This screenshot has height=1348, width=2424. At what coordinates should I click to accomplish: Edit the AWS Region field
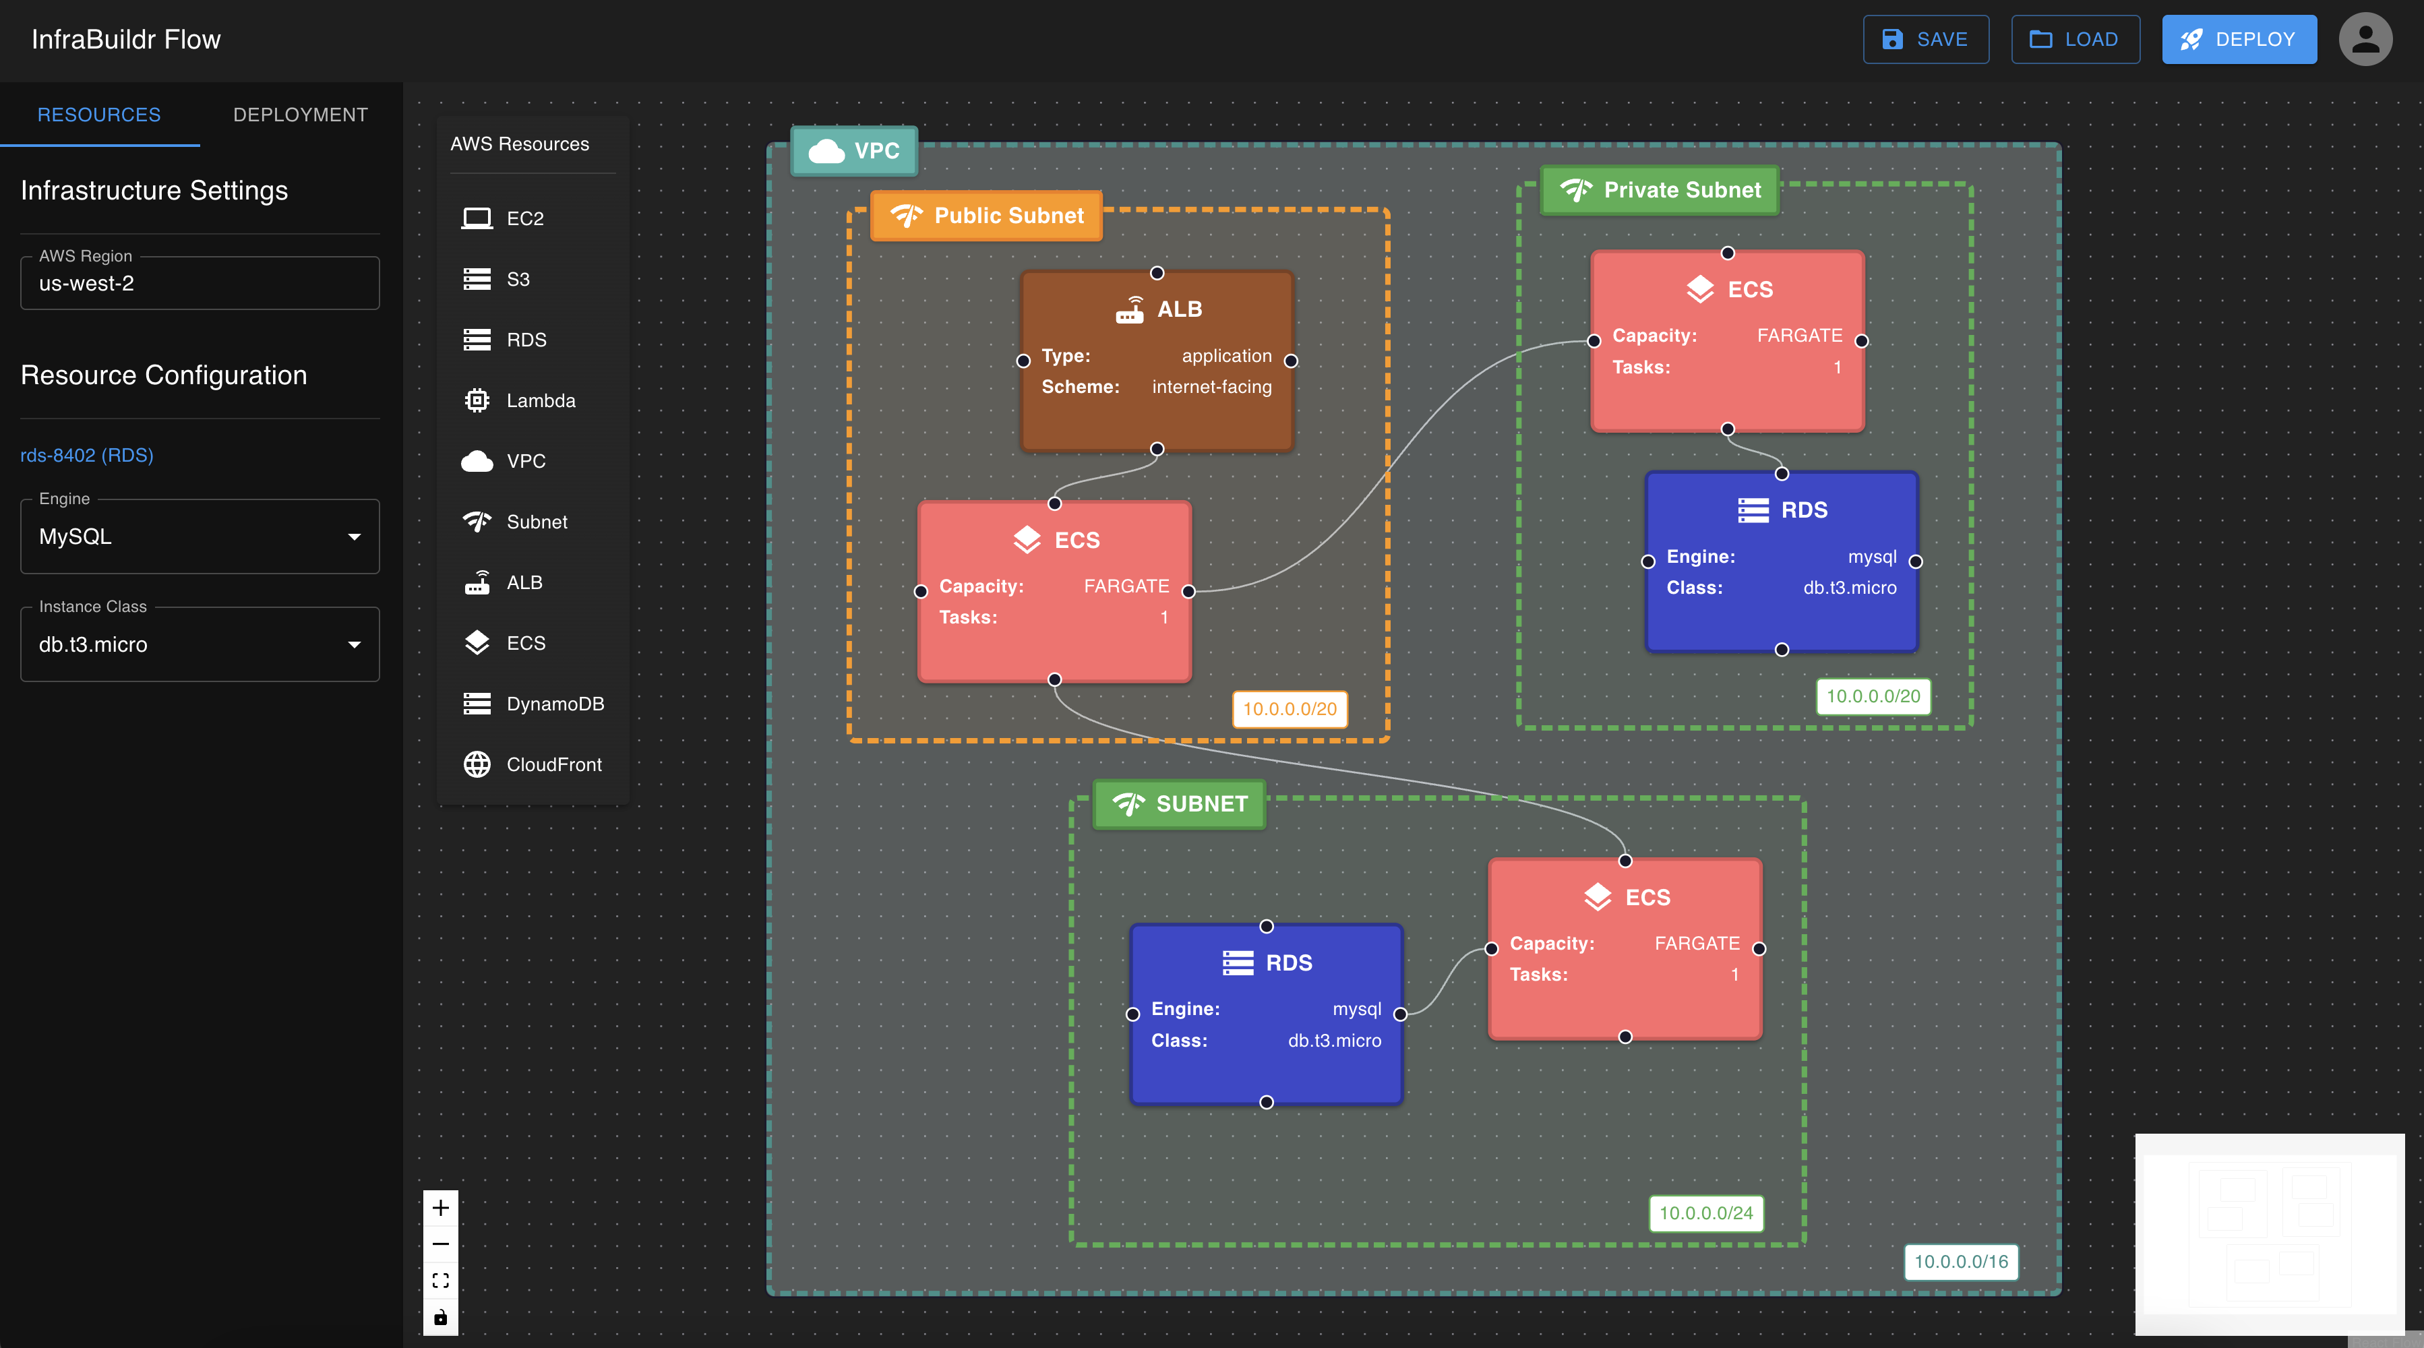click(x=200, y=283)
